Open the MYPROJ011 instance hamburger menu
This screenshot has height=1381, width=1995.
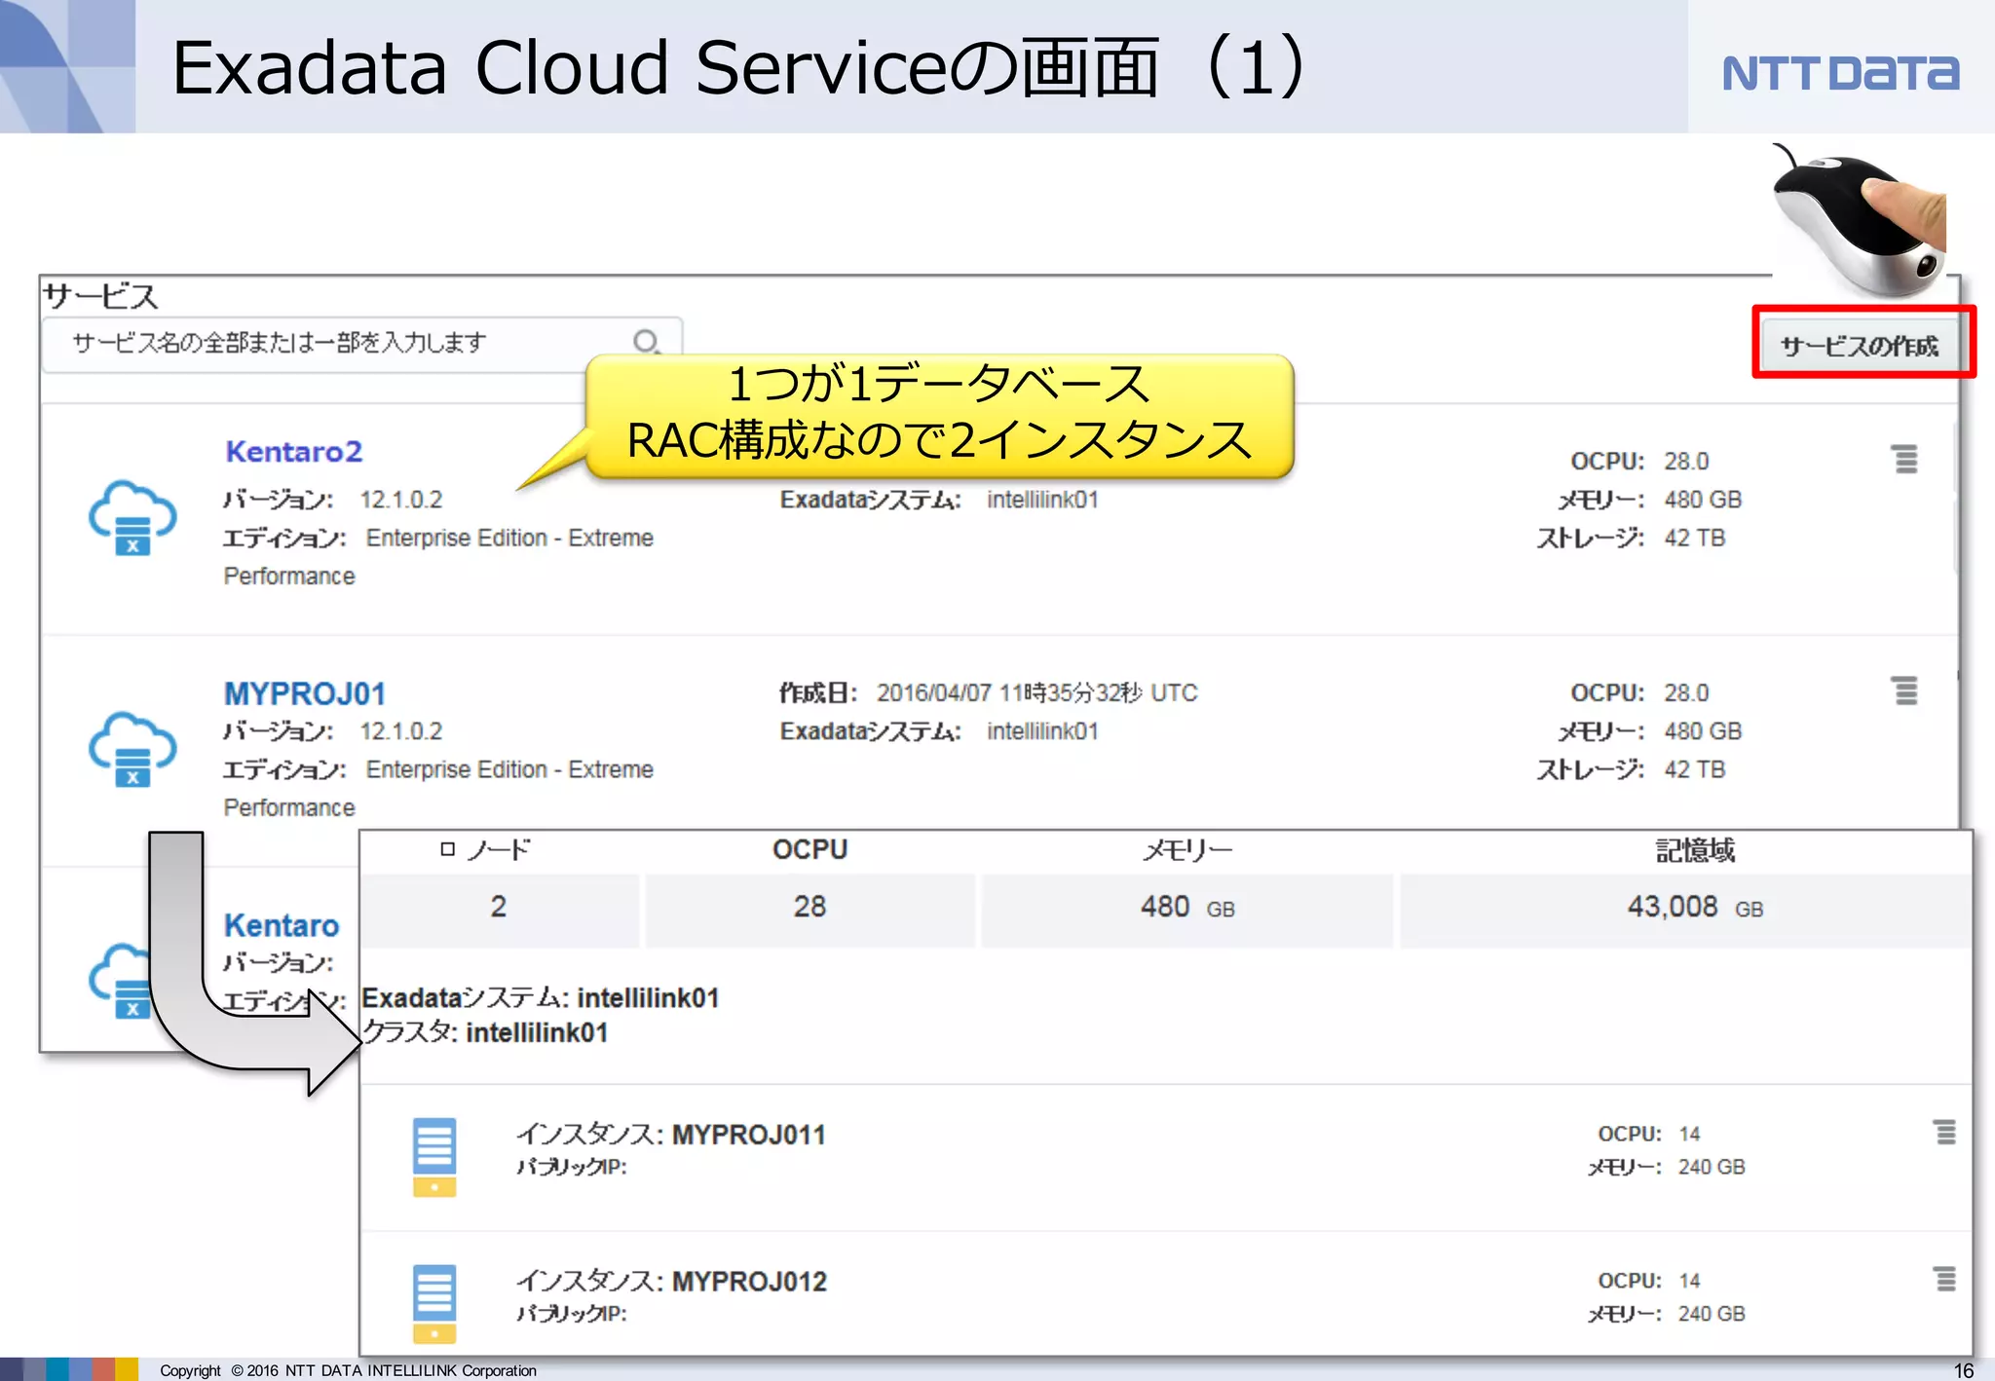coord(1944,1132)
